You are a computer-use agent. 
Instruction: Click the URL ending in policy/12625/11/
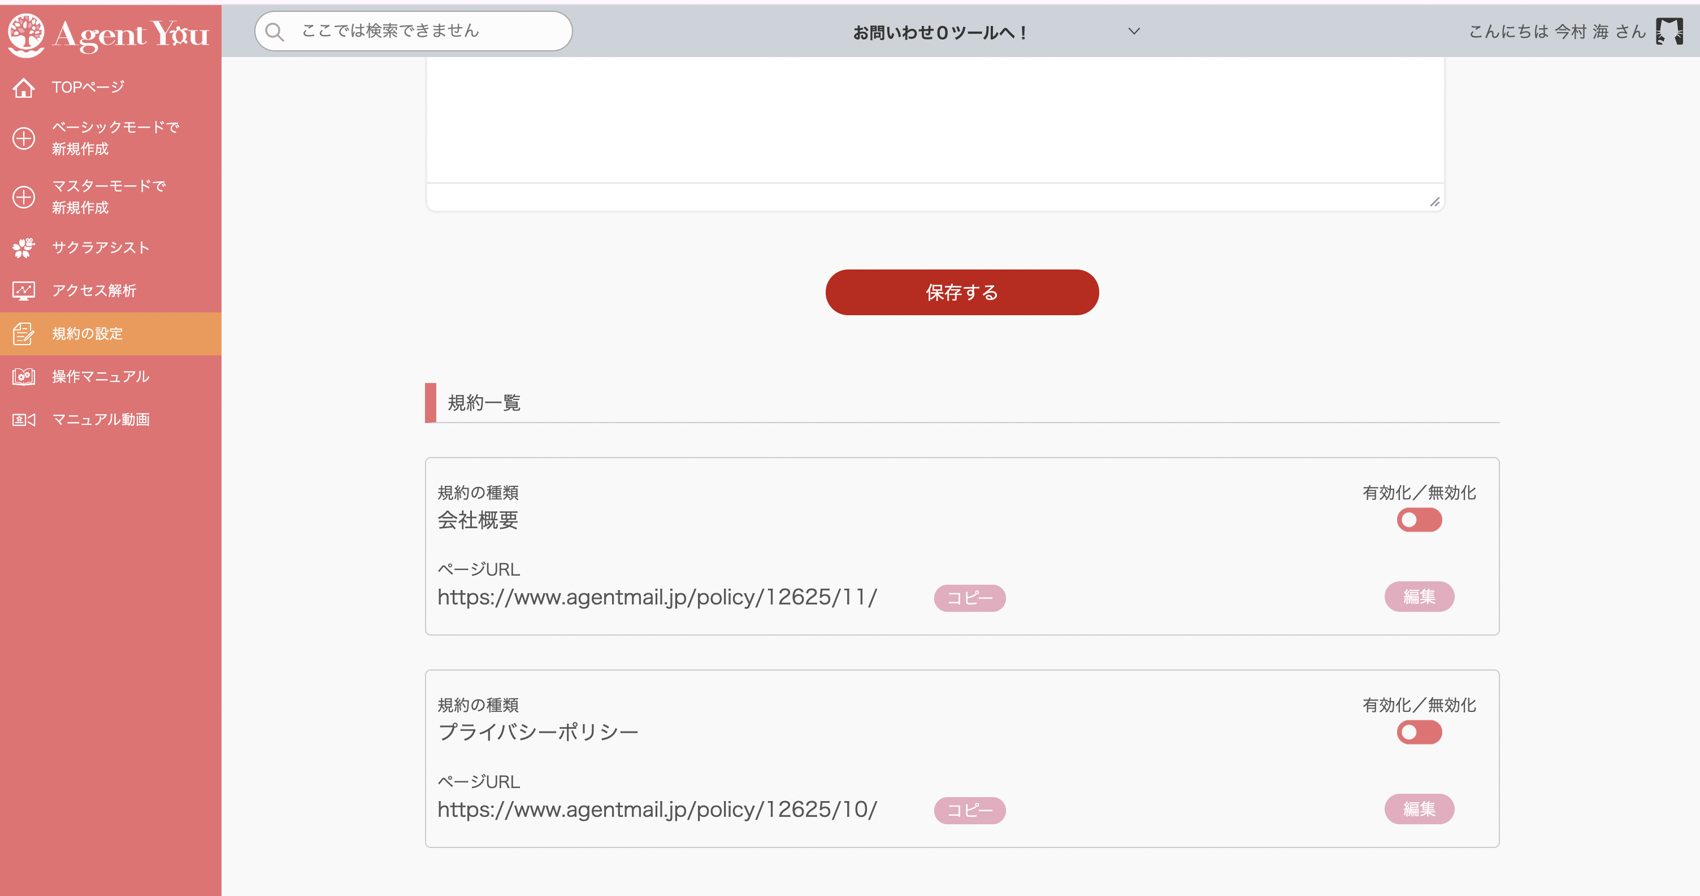pos(657,597)
